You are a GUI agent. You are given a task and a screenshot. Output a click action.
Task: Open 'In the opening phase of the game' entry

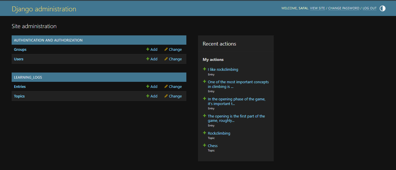click(237, 101)
